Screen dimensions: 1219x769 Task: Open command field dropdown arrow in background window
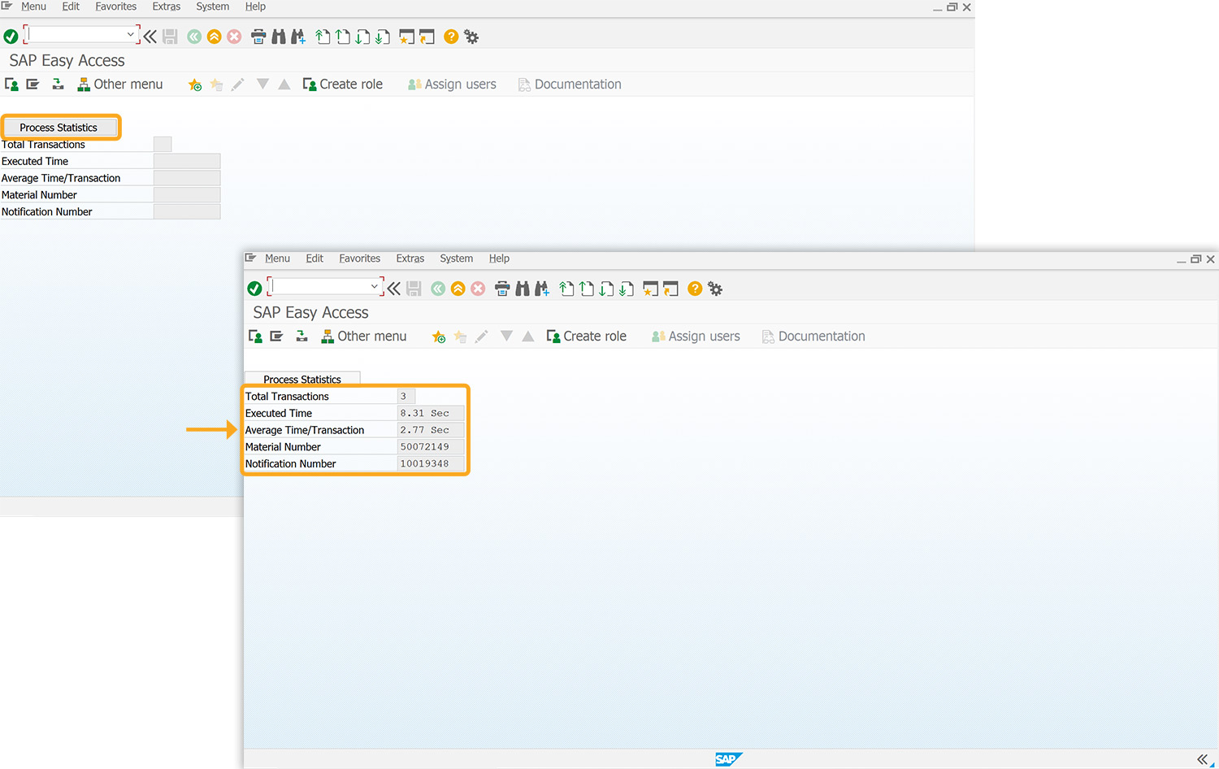(130, 34)
